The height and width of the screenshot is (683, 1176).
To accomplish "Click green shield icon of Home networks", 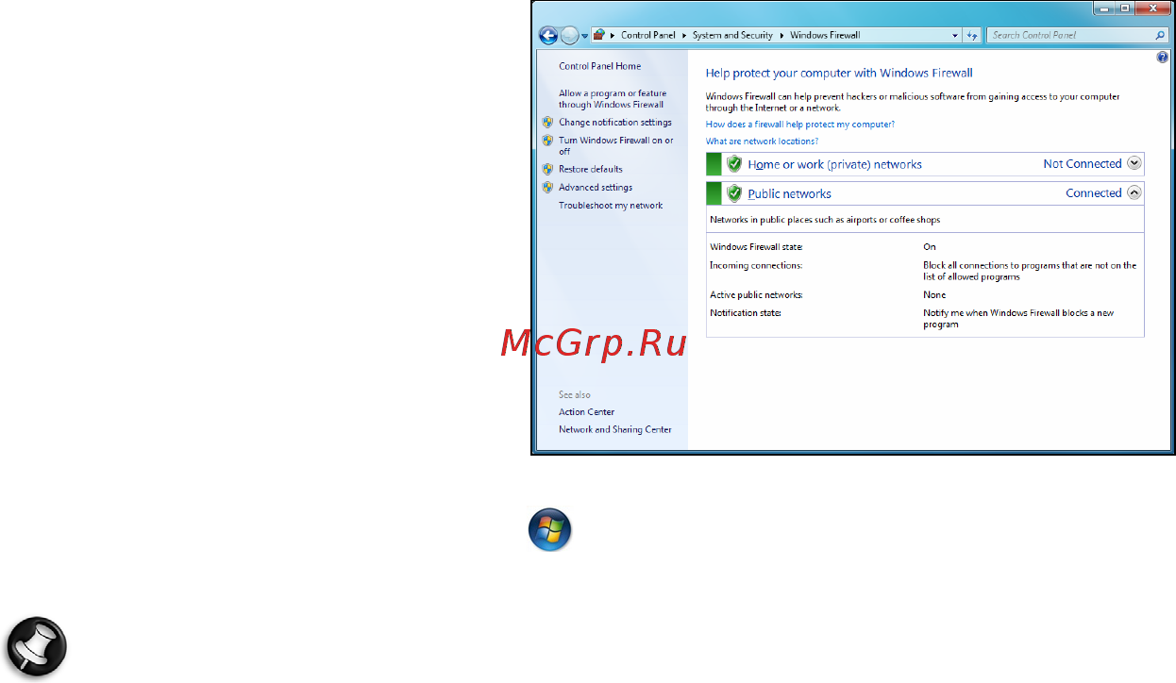I will tap(733, 164).
